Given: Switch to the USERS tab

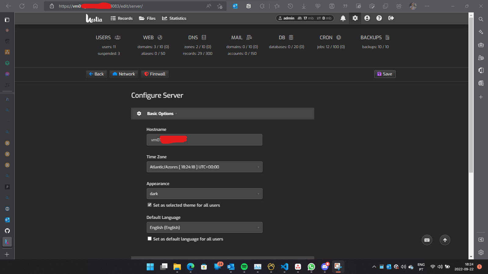Looking at the screenshot, I should coord(108,37).
